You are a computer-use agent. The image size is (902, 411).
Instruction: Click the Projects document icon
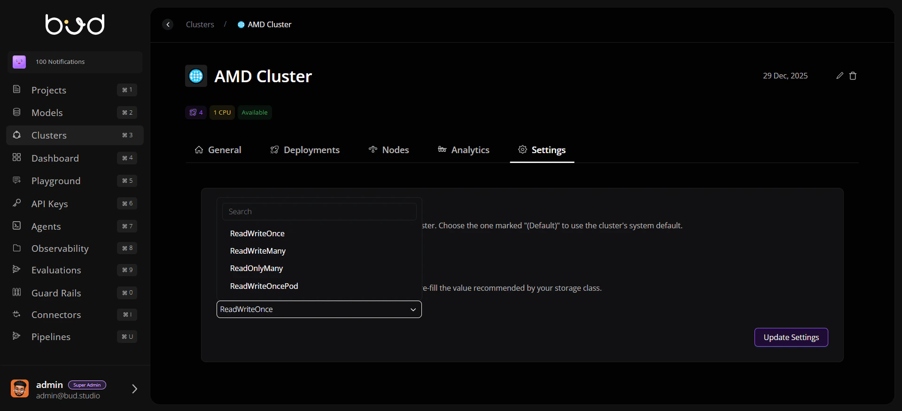[16, 89]
